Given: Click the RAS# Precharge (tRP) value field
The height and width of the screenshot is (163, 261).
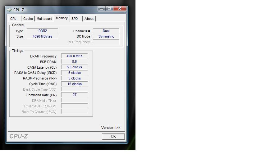Looking at the screenshot, I should click(x=74, y=78).
